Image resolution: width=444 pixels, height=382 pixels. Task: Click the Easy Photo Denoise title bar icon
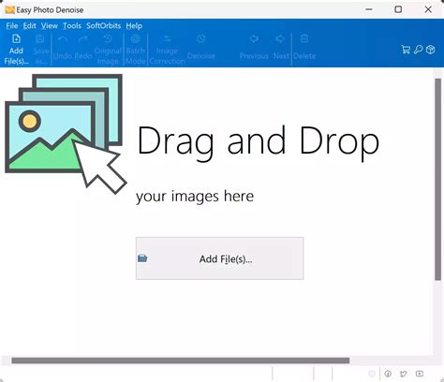pyautogui.click(x=9, y=9)
